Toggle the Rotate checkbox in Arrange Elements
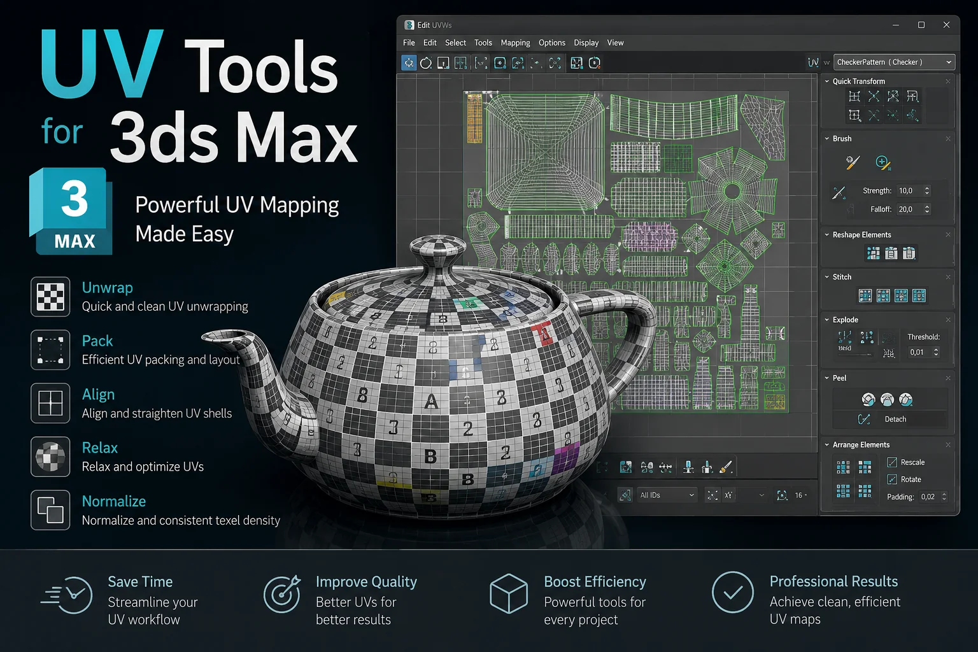Viewport: 978px width, 652px height. 892,479
